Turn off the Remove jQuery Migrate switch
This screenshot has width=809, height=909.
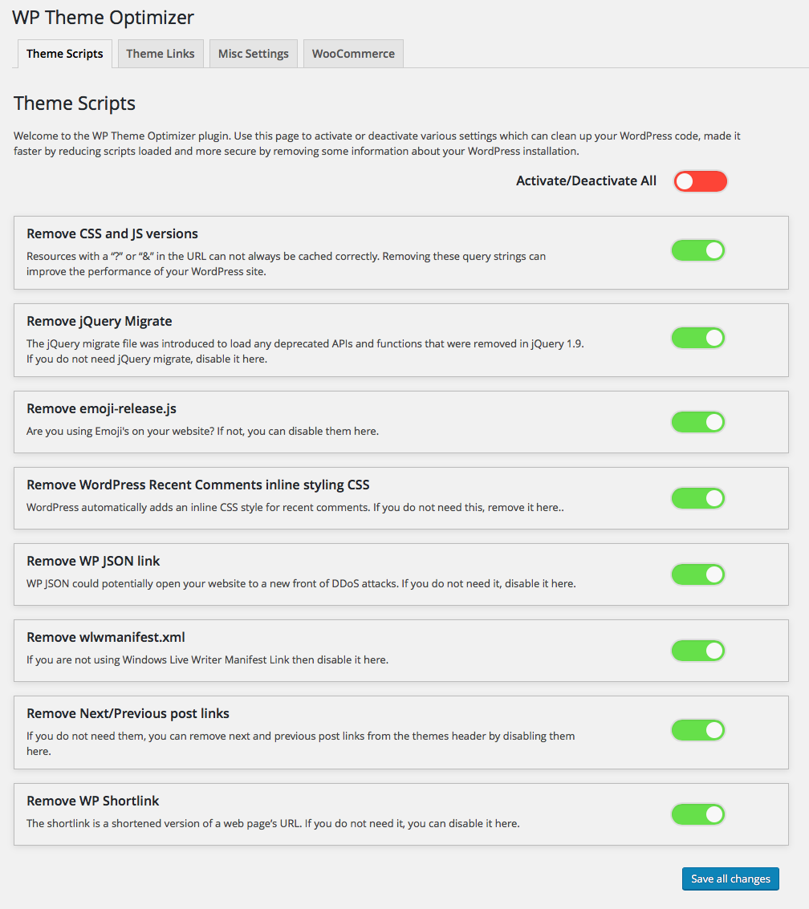(x=697, y=338)
